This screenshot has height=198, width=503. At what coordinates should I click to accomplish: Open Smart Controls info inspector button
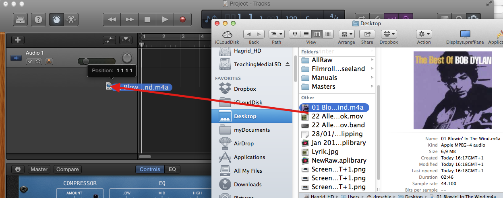click(x=18, y=169)
